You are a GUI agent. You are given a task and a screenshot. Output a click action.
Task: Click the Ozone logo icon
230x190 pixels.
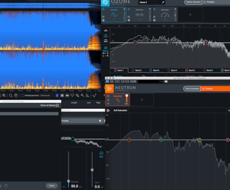[105, 2]
